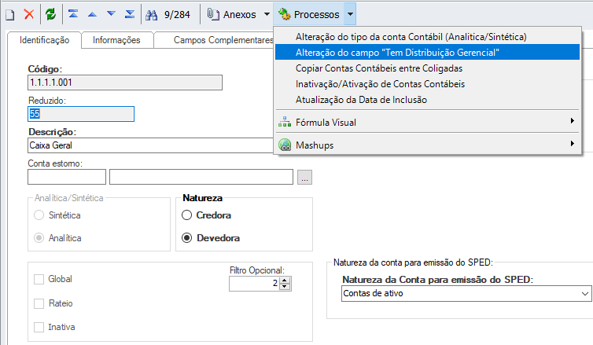Image resolution: width=593 pixels, height=345 pixels.
Task: Increase the Filtro Opcional value
Action: tap(285, 281)
